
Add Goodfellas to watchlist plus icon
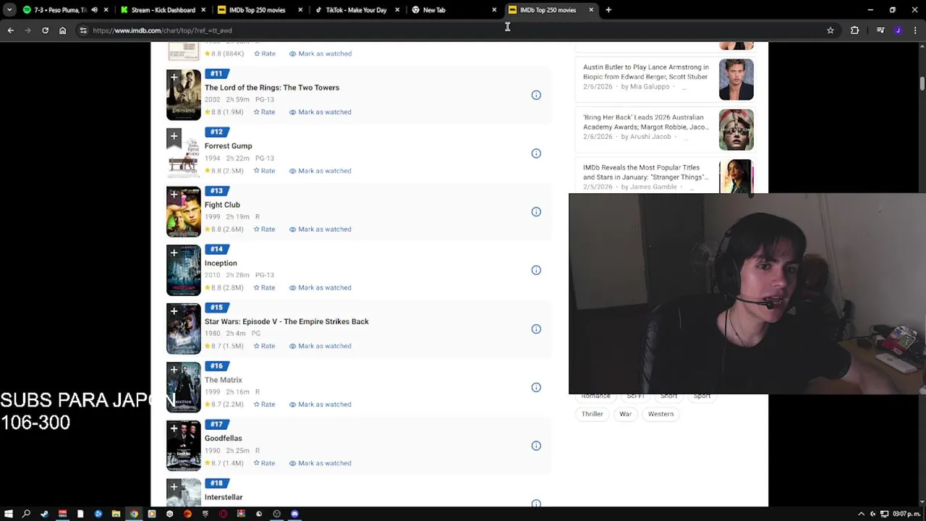(x=174, y=429)
